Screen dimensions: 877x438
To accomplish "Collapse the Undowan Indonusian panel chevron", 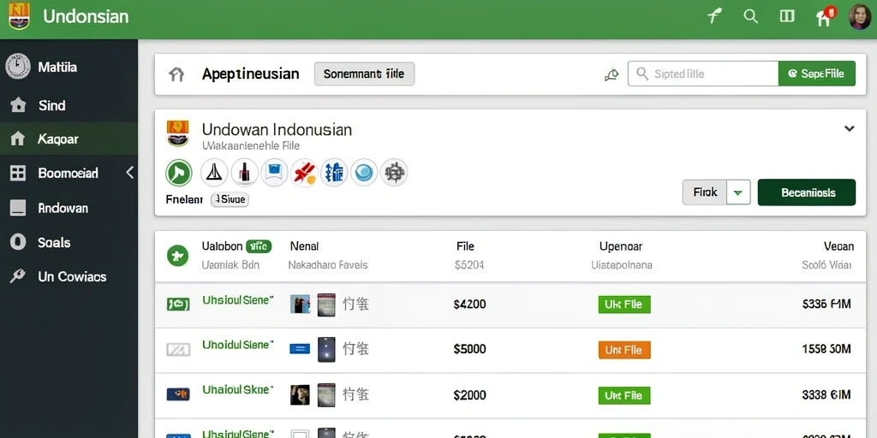I will tap(849, 128).
